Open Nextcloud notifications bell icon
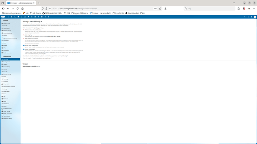This screenshot has width=257, height=144. click(x=248, y=17)
